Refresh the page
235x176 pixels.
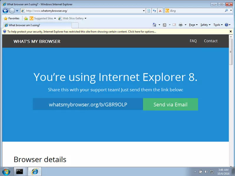coord(155,11)
